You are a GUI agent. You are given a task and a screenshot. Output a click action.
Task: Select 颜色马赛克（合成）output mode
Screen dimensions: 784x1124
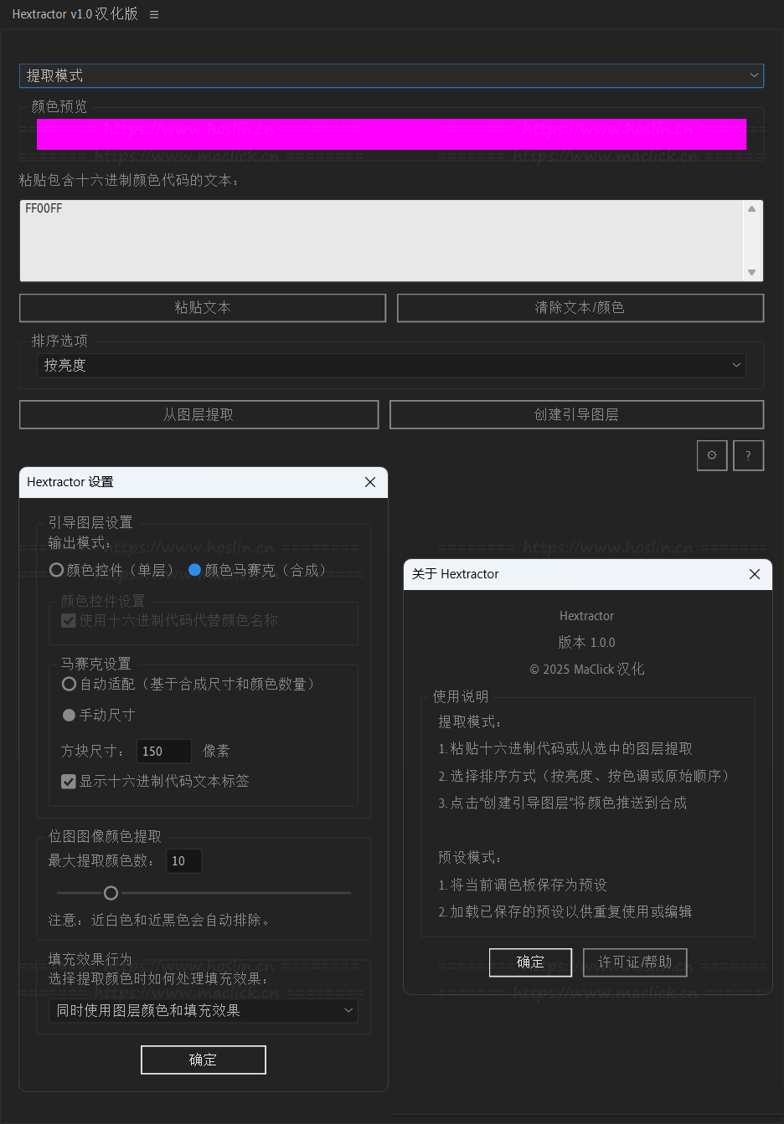(195, 570)
